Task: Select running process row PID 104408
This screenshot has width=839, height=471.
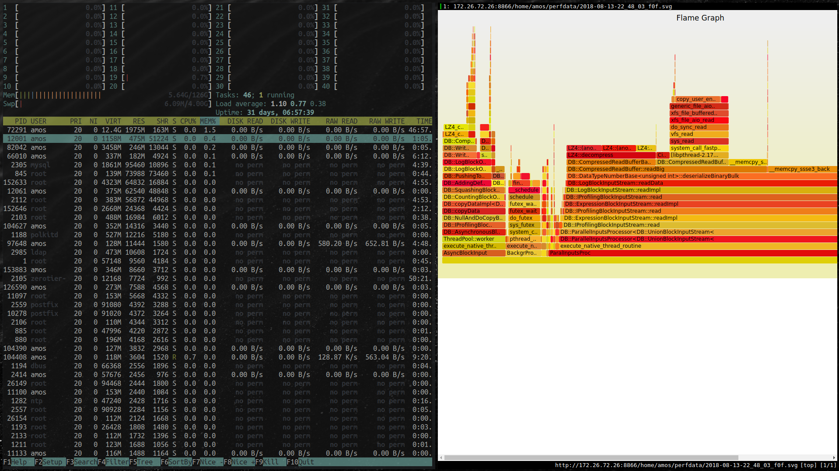Action: tap(217, 357)
